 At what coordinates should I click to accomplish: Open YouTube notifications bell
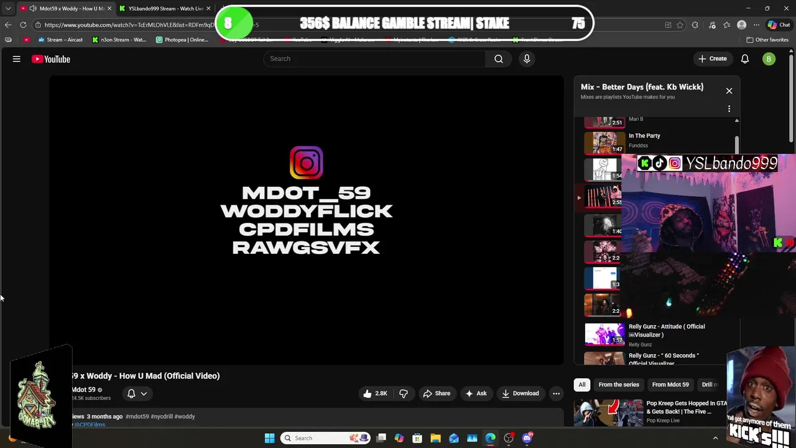point(745,58)
